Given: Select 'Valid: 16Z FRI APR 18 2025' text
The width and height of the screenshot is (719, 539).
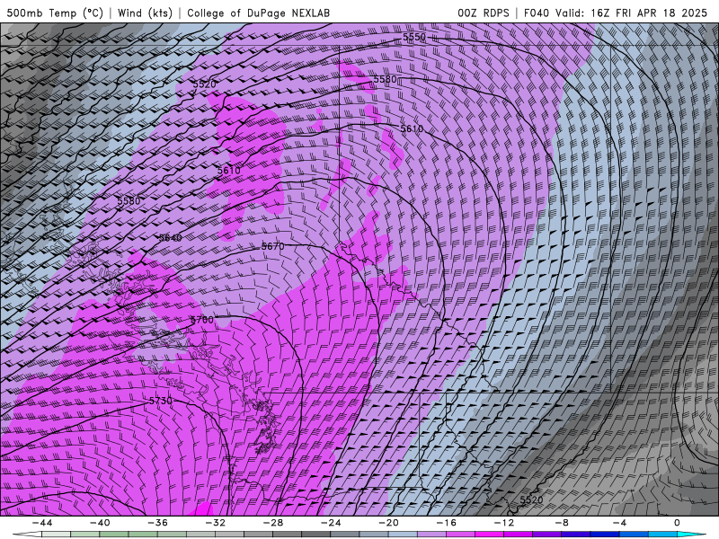Looking at the screenshot, I should pyautogui.click(x=632, y=13).
